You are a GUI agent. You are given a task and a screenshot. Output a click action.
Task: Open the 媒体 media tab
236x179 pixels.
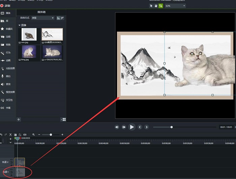[x=6, y=13]
